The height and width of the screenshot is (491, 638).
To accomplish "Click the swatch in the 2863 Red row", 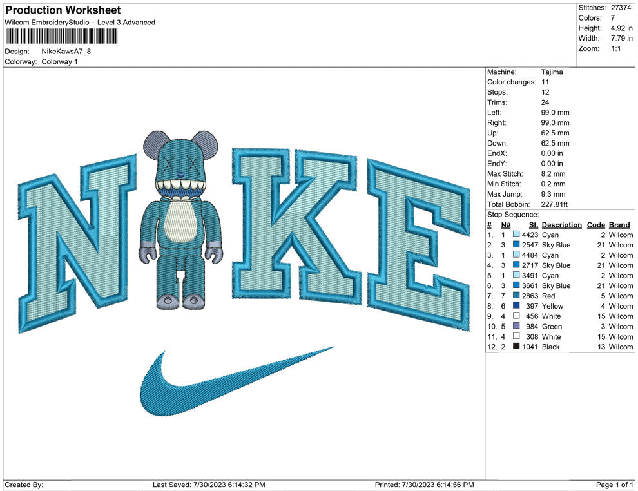I will click(x=516, y=295).
